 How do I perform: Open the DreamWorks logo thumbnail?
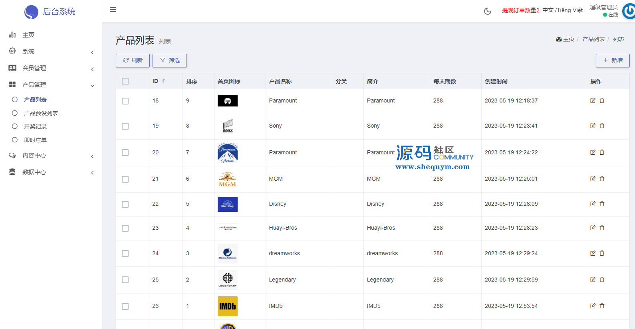228,254
